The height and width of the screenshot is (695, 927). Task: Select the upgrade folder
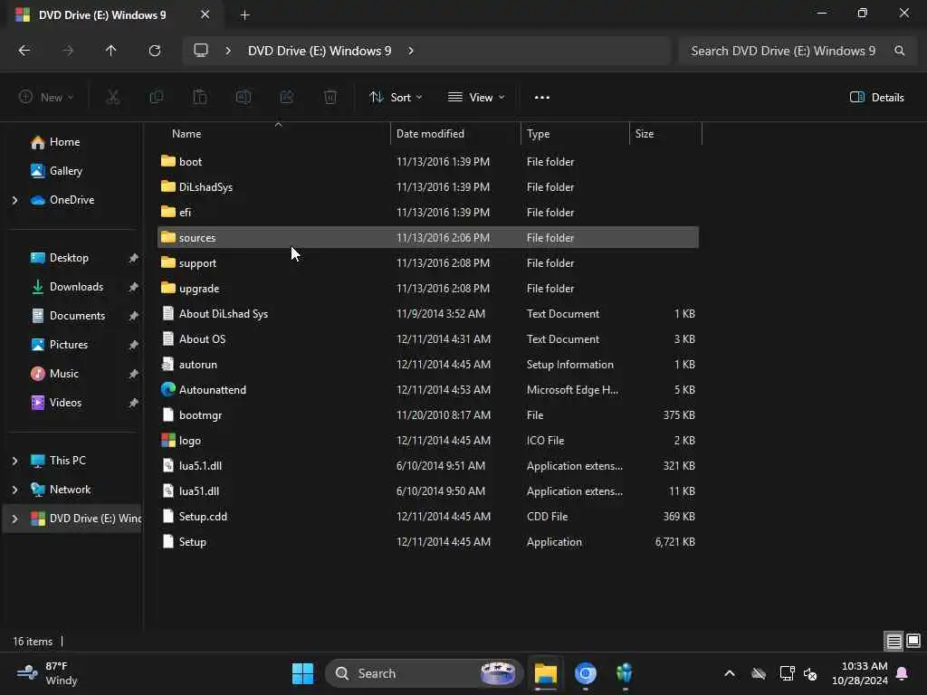pyautogui.click(x=428, y=289)
